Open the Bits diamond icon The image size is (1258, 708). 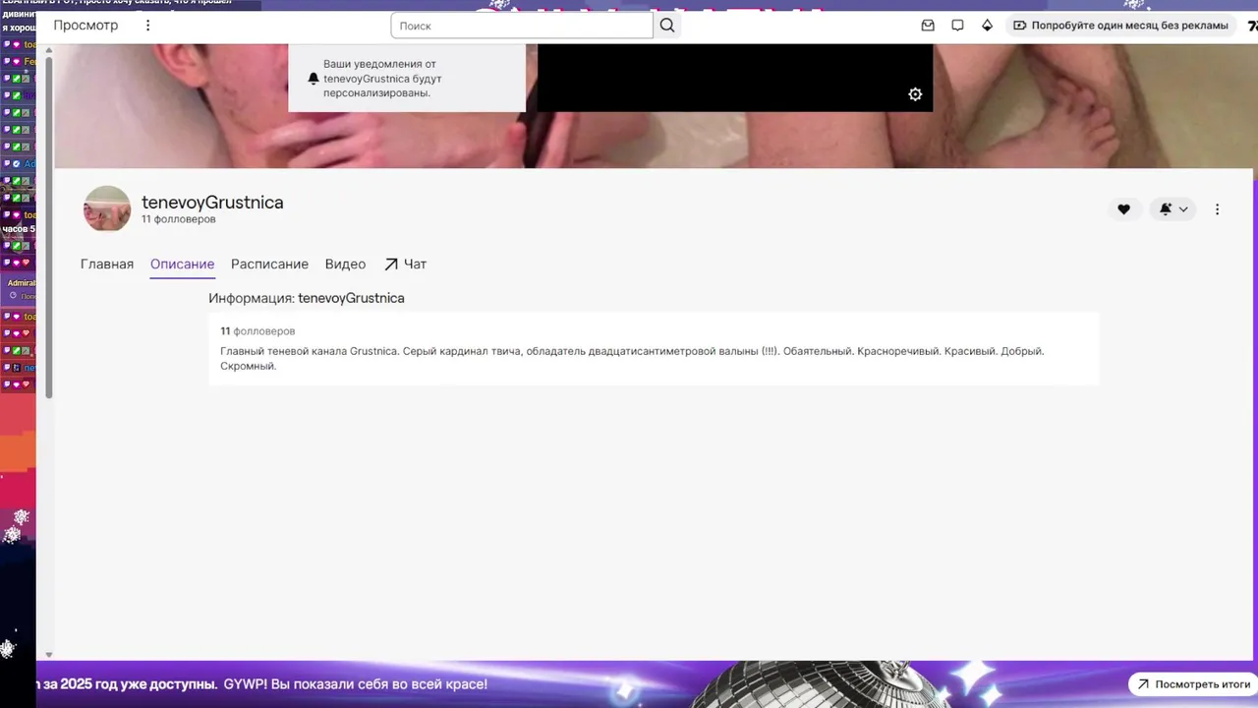click(987, 26)
